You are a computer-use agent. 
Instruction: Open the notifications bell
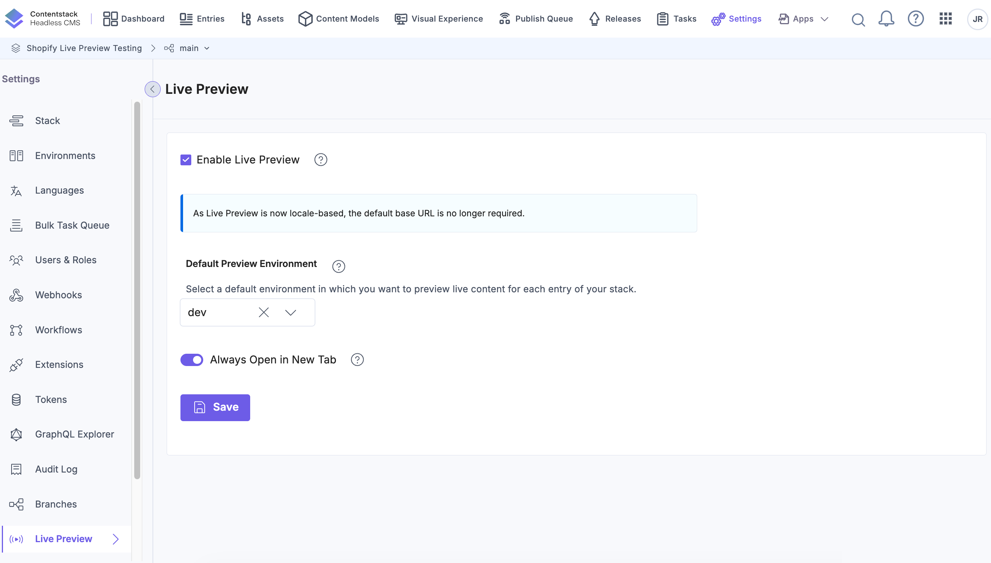click(x=886, y=19)
